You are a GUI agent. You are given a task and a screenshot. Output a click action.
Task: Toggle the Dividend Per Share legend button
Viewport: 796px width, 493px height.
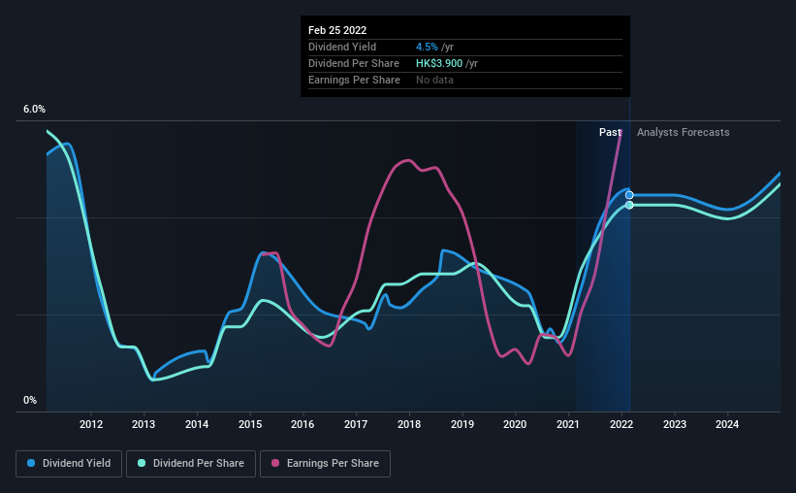191,464
